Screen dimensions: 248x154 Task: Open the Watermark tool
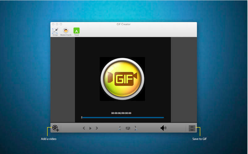coord(66,31)
